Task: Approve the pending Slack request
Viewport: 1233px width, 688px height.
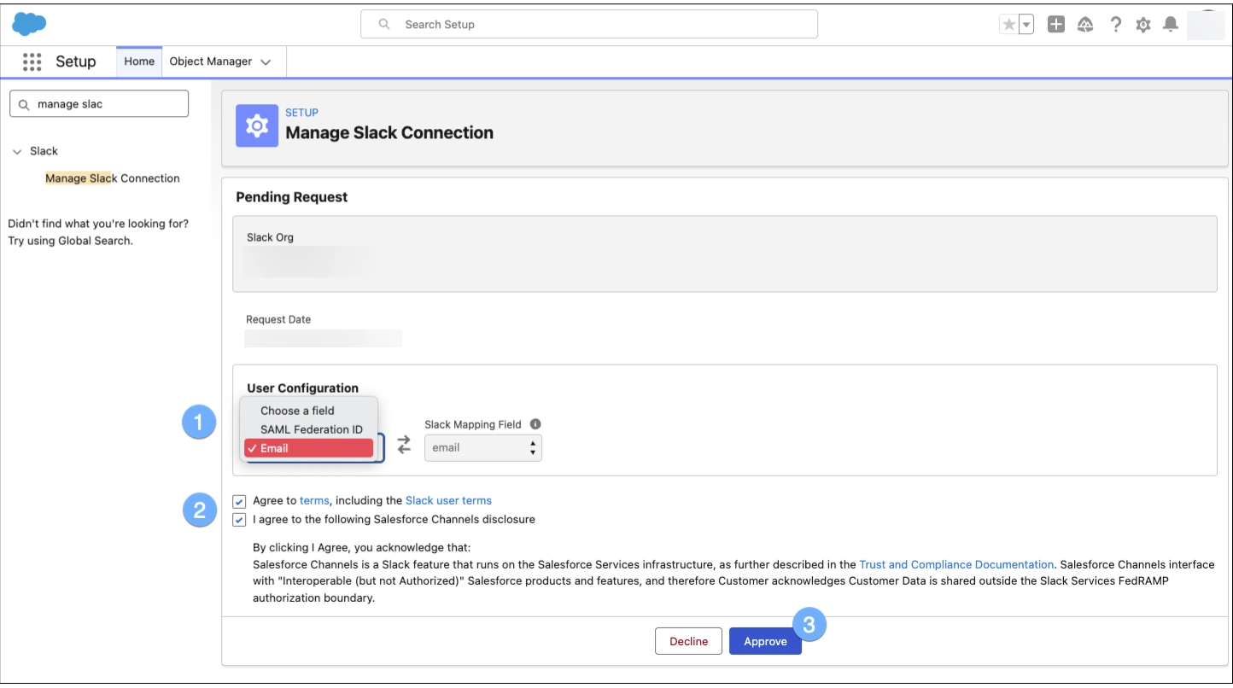Action: click(x=765, y=641)
